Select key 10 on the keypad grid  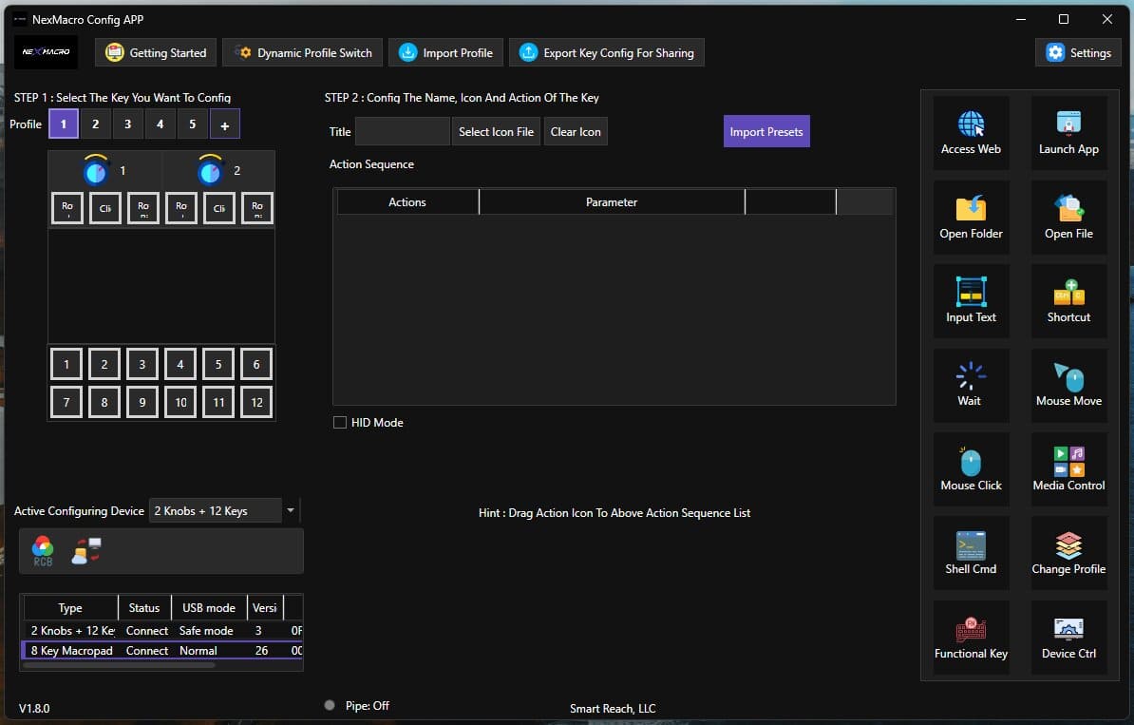(x=180, y=402)
